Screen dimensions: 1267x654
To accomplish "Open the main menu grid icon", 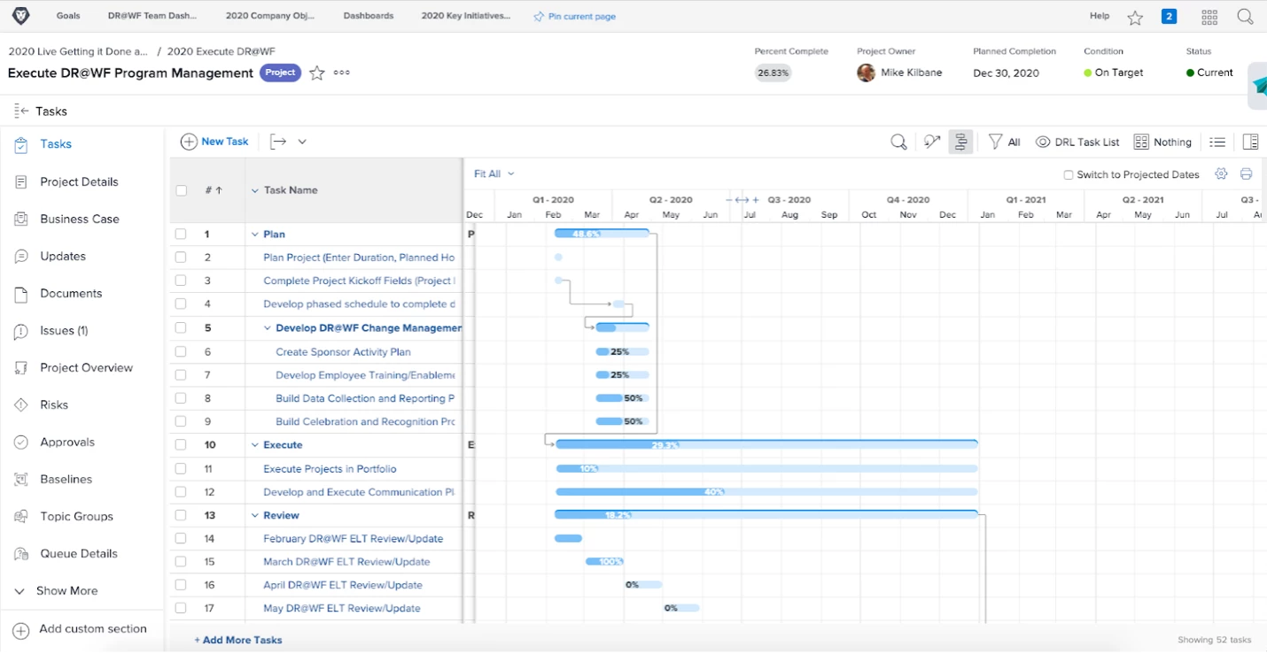I will coord(1209,17).
